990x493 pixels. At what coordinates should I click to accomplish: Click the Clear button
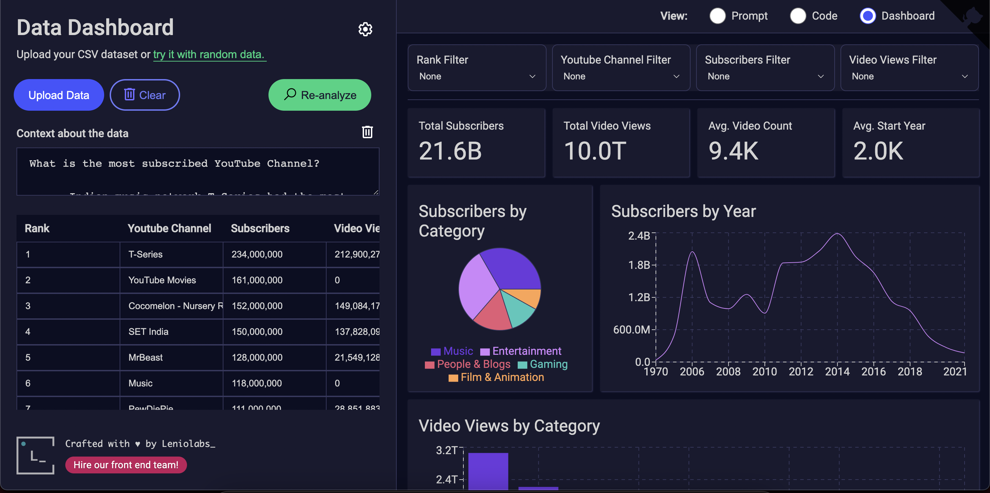click(145, 95)
